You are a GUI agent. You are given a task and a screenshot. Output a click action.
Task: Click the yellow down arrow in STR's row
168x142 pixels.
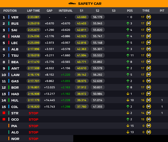pos(128,113)
